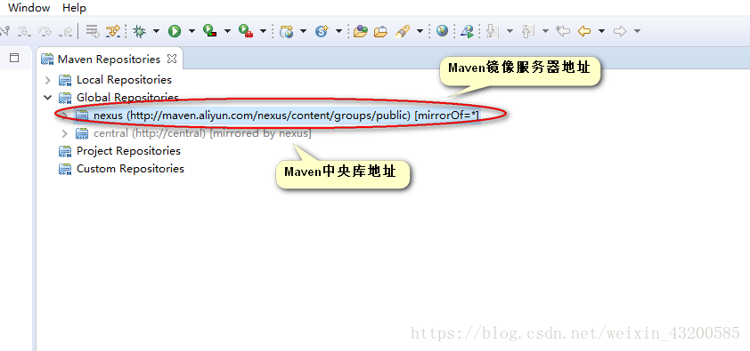Expand the central repository node
The image size is (750, 351).
coord(65,133)
